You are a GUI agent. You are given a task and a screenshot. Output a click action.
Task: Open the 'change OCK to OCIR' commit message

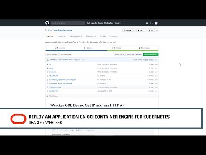point(105,91)
